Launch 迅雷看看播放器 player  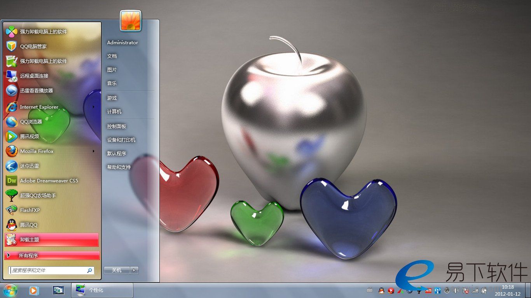pos(51,90)
